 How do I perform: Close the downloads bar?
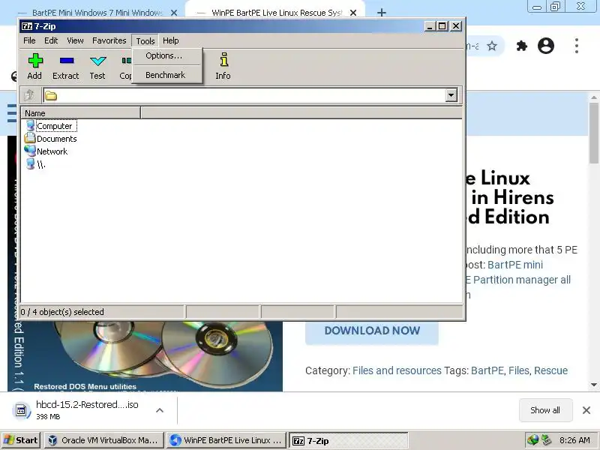(586, 410)
